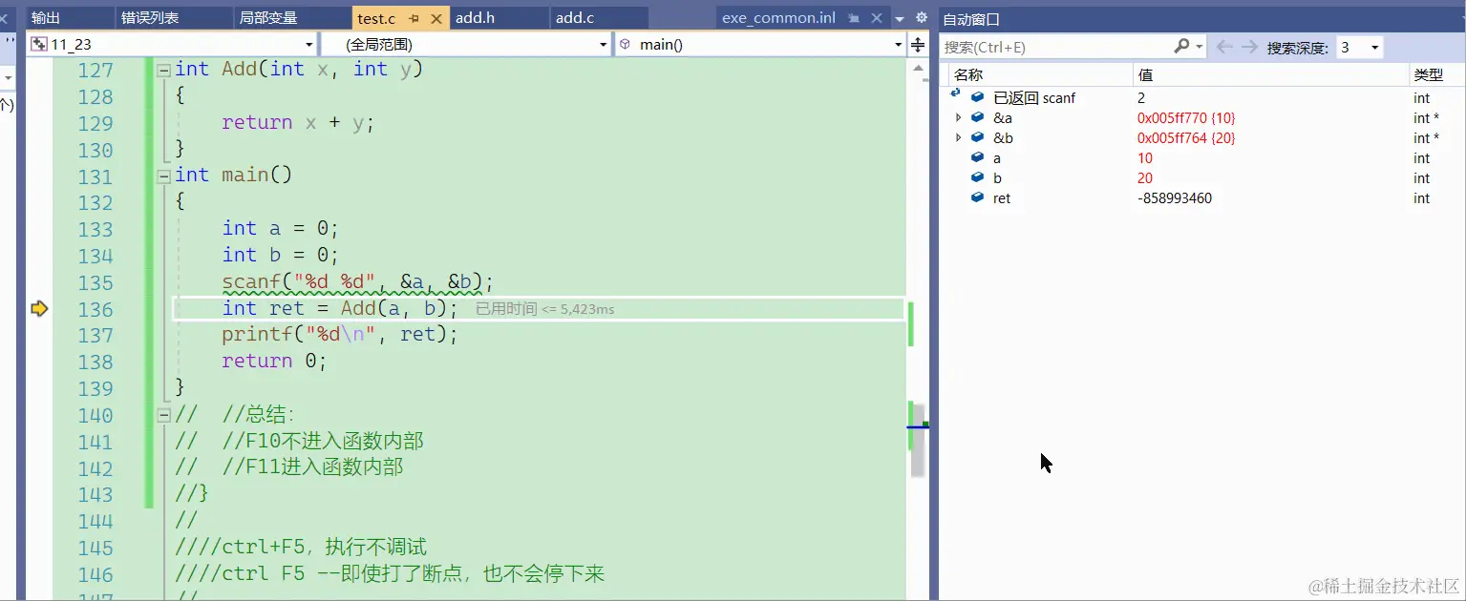Viewport: 1466px width, 601px height.
Task: Expand the &a pointer row
Action: click(x=959, y=117)
